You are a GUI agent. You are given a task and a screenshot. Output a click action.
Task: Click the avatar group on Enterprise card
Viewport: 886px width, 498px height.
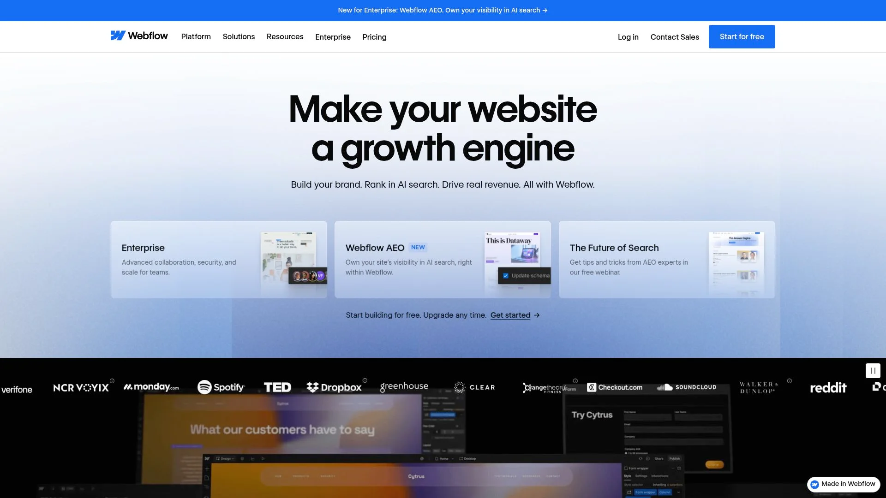309,276
